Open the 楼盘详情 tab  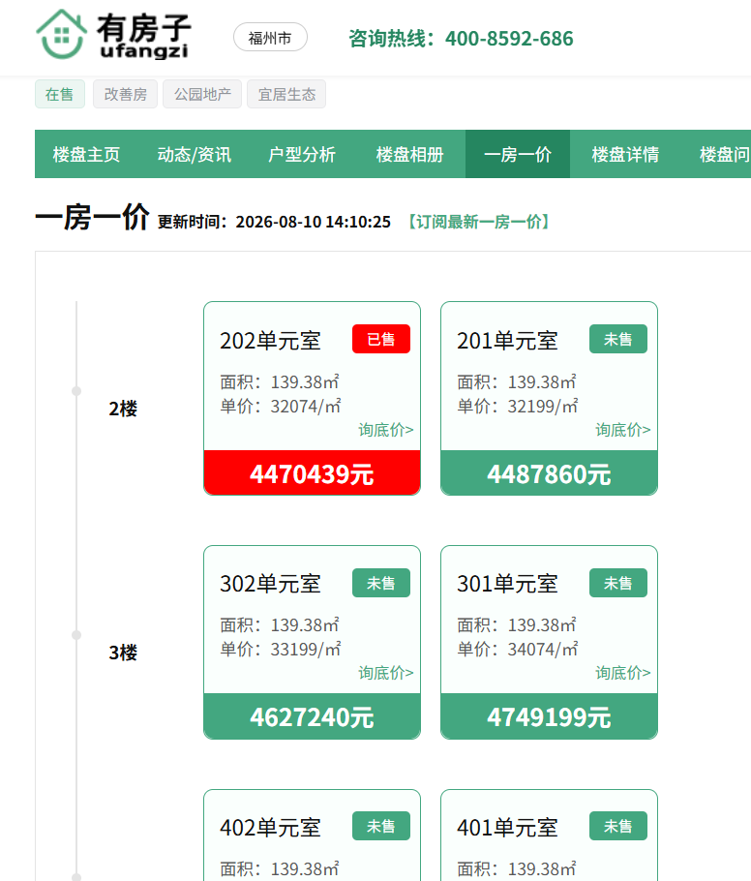coord(625,154)
